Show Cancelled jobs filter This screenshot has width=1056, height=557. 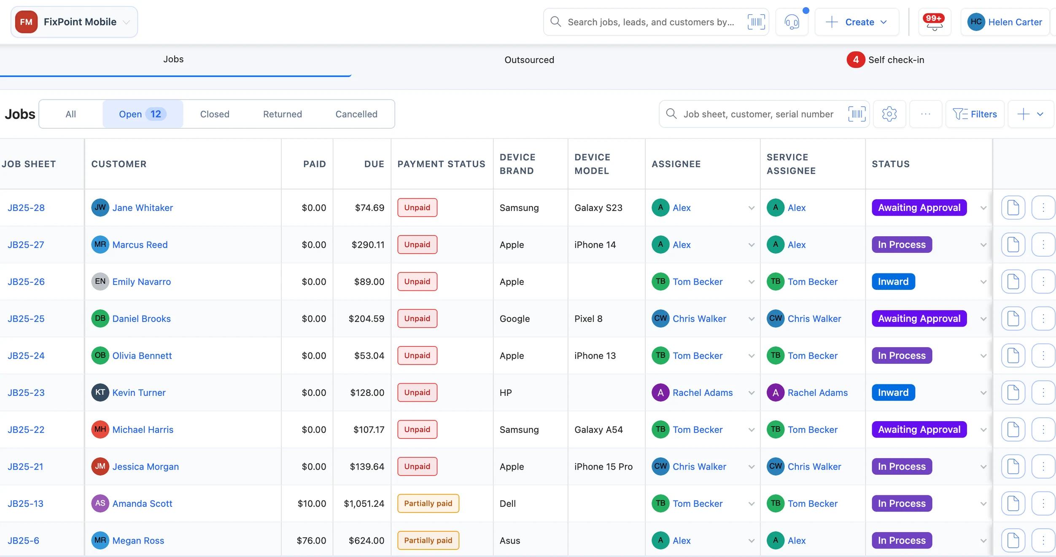356,114
